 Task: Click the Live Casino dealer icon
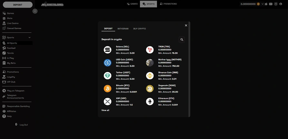pyautogui.click(x=4, y=23)
